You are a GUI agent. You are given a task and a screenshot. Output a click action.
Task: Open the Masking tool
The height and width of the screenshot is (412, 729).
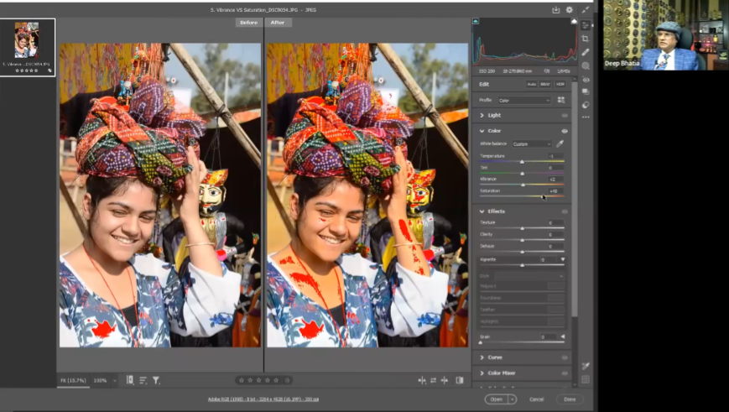click(x=586, y=65)
